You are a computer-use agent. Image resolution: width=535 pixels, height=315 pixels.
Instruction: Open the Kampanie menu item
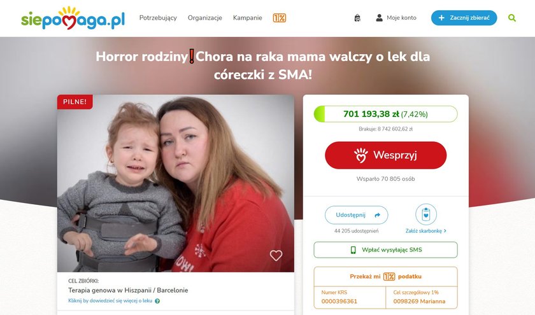pos(247,18)
